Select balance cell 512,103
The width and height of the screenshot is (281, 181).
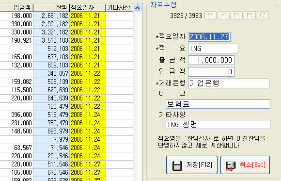(51, 49)
